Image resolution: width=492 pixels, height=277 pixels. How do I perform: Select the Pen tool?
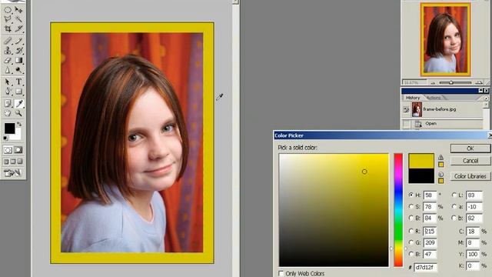(8, 92)
